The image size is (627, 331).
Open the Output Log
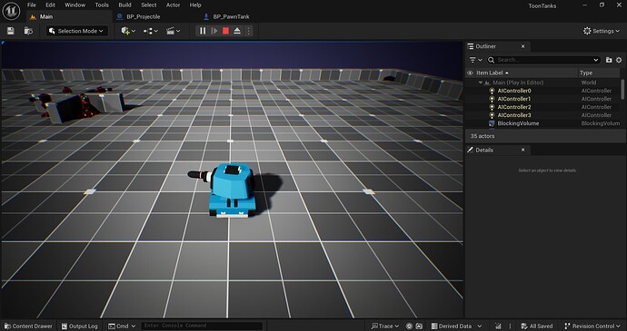pyautogui.click(x=79, y=326)
